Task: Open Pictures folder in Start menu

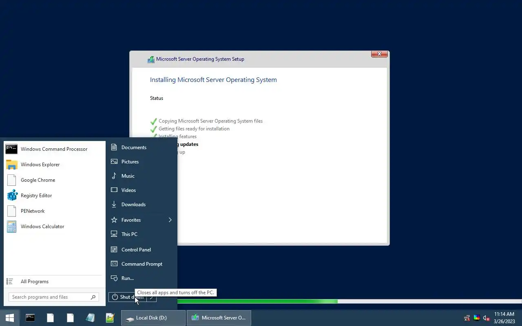Action: click(142, 162)
